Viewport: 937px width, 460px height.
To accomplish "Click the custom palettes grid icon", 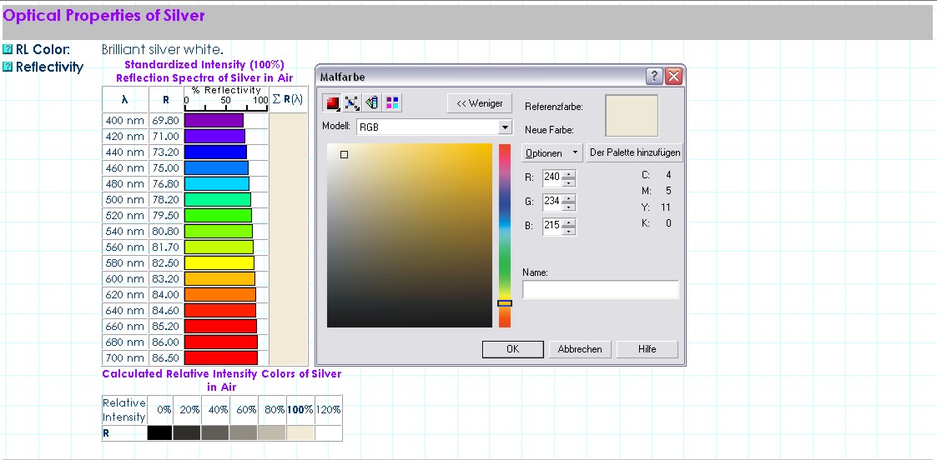I will [x=392, y=103].
